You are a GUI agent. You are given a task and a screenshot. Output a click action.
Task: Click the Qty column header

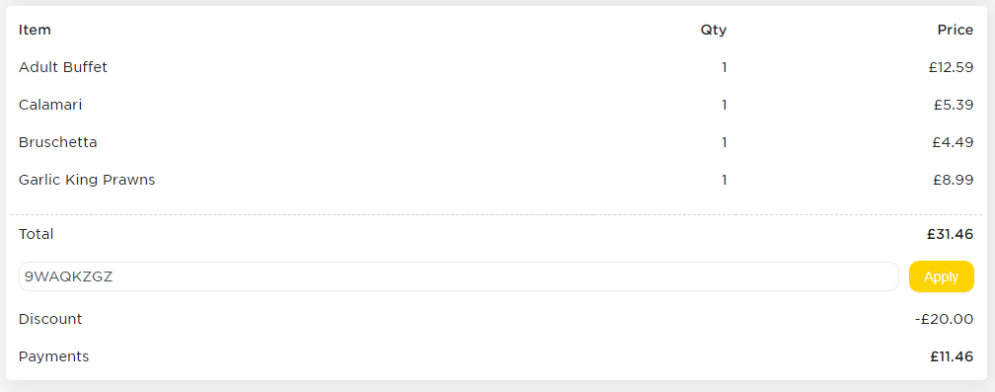[714, 30]
